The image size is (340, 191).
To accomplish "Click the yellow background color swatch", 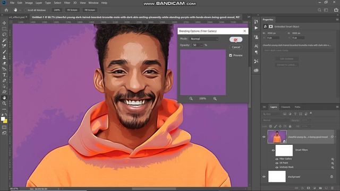I will coord(5,121).
